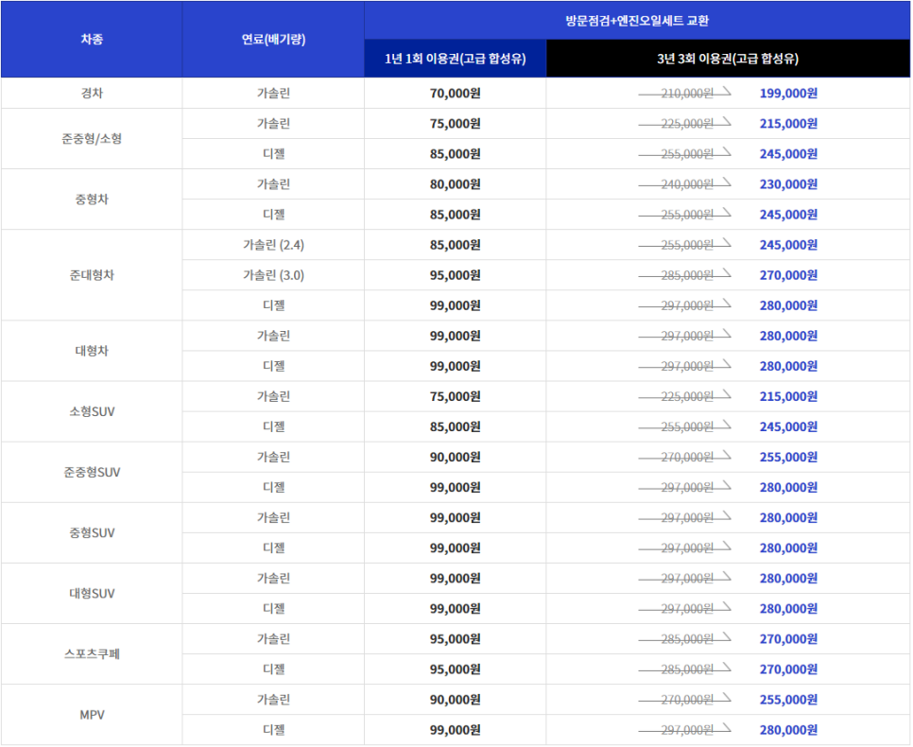The height and width of the screenshot is (747, 913).
Task: Click the 가솔린 cell under 중형SUV
Action: 273,517
